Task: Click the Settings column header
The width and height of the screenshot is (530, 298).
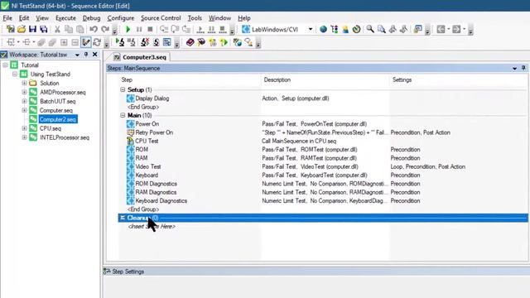Action: (x=402, y=79)
